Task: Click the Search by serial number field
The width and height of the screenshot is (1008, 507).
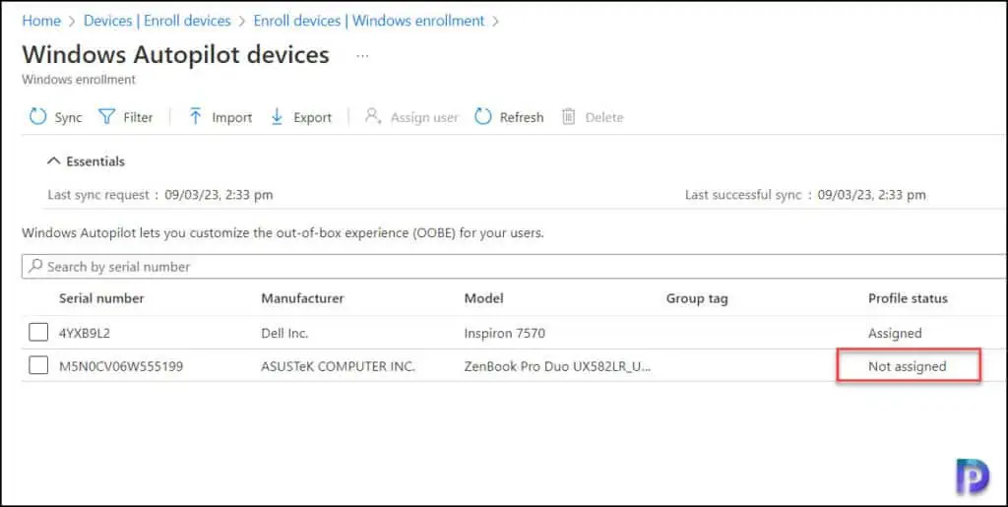Action: pos(514,266)
